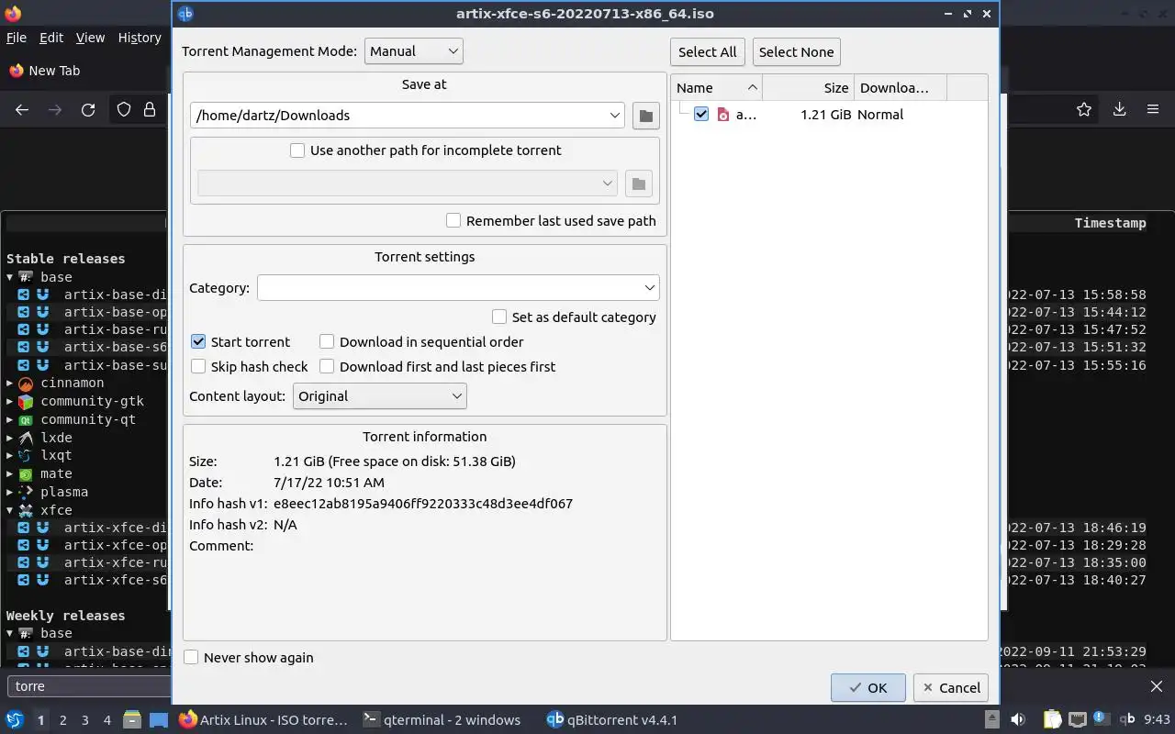Switch to qBittorrent v4.4.1 taskbar button

pyautogui.click(x=612, y=720)
